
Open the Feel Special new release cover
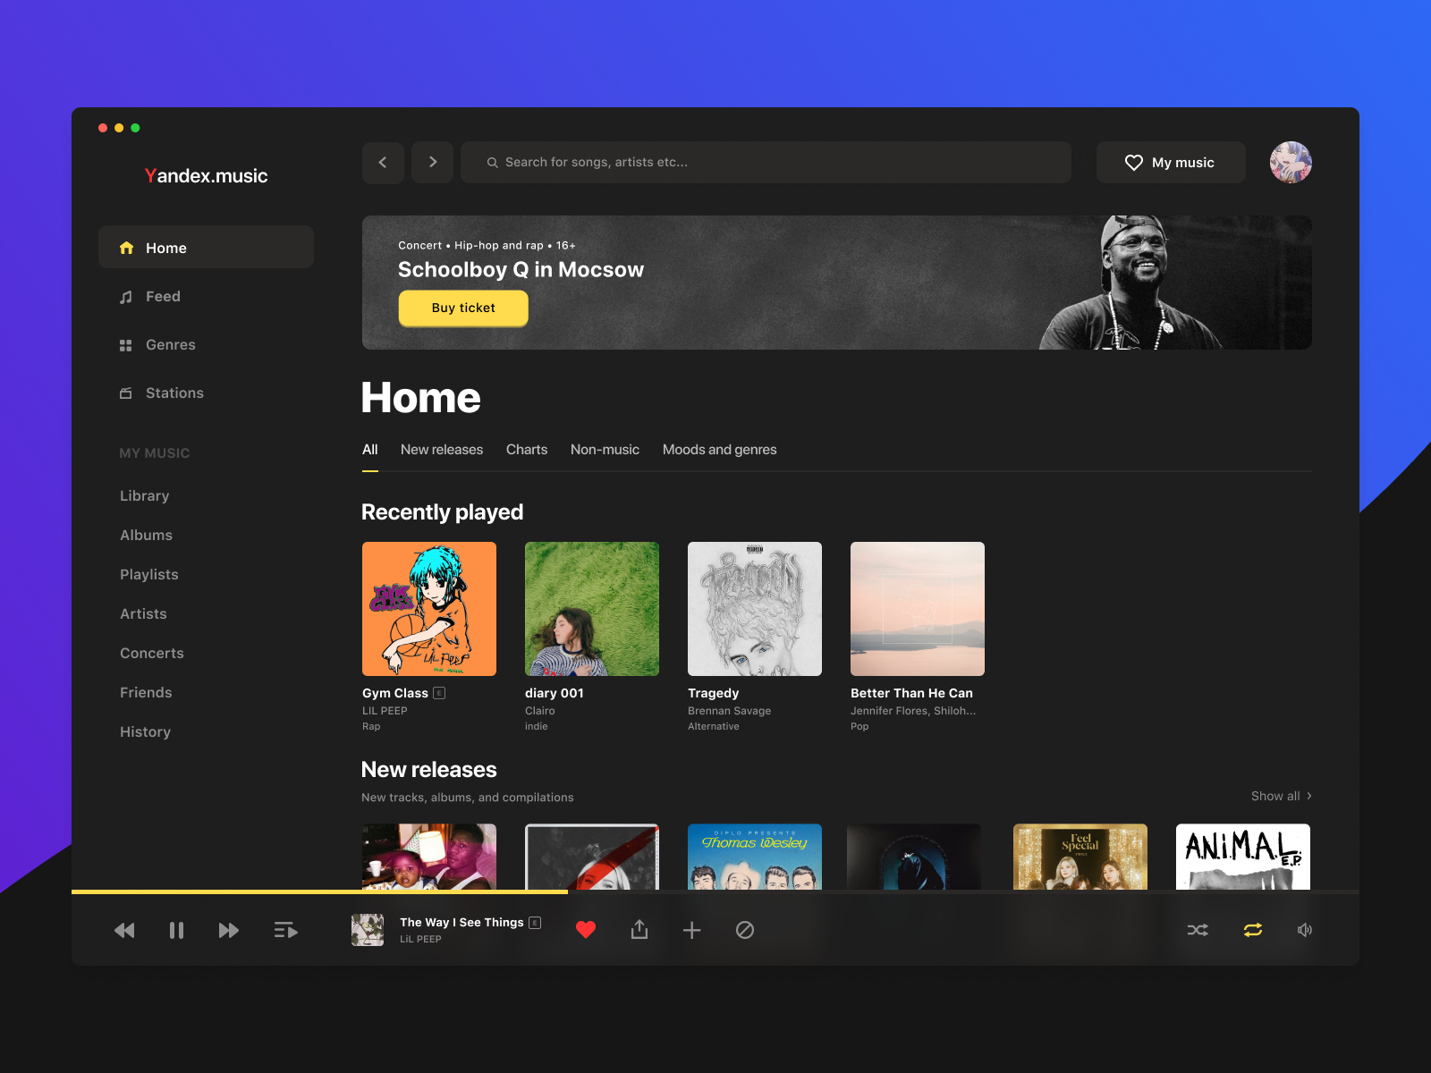pyautogui.click(x=1080, y=857)
